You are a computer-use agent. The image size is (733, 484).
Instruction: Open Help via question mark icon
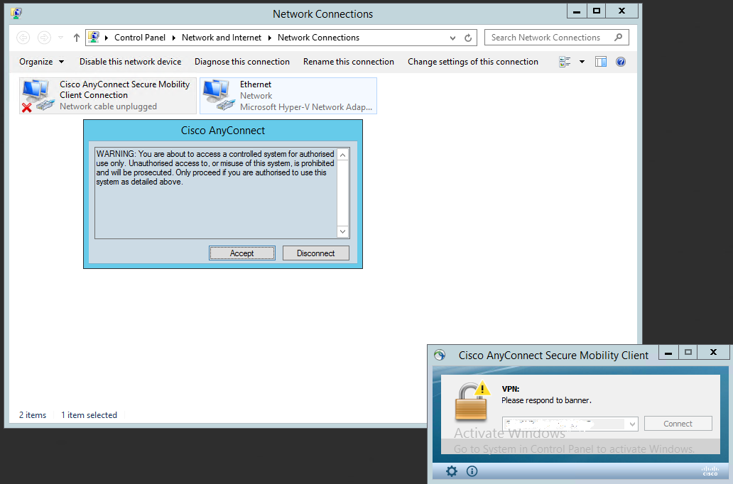(x=621, y=62)
